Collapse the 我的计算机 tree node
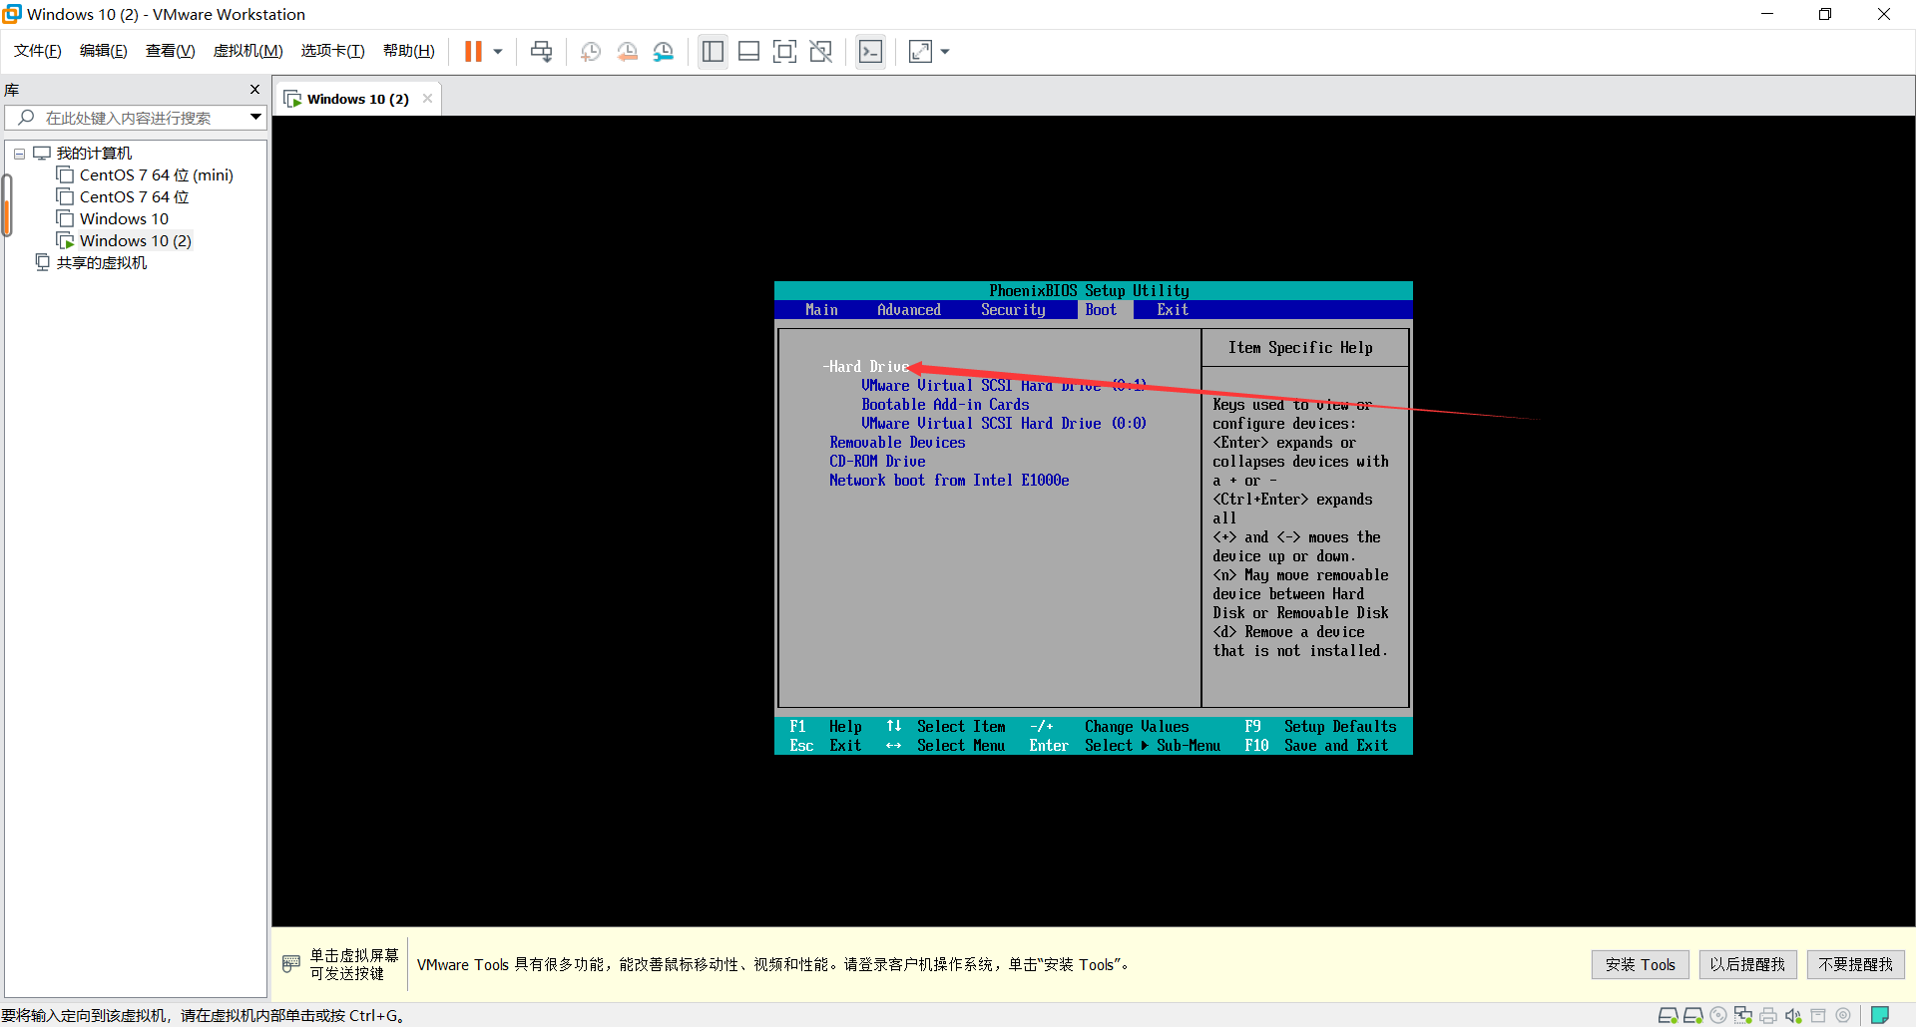Image resolution: width=1916 pixels, height=1027 pixels. coord(19,154)
